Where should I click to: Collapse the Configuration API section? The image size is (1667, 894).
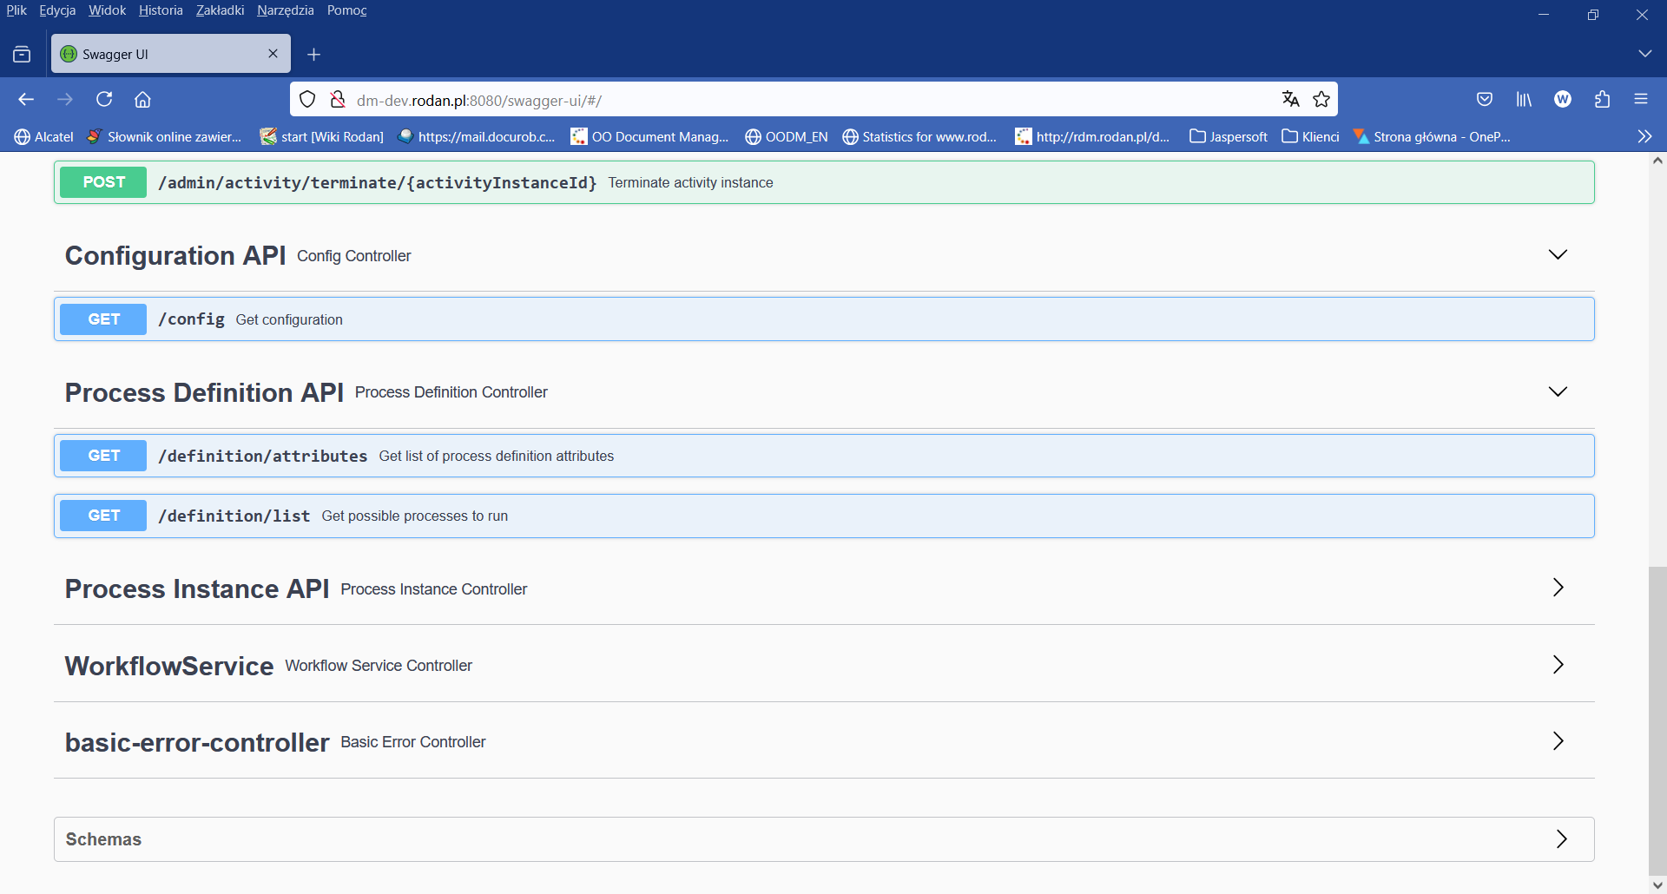pos(1558,254)
